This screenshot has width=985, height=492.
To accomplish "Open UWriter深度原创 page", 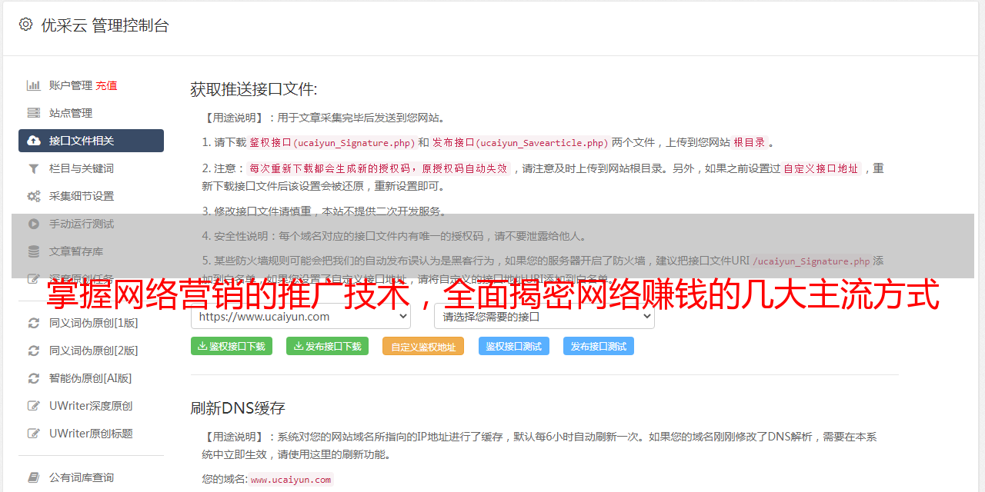I will pos(91,406).
